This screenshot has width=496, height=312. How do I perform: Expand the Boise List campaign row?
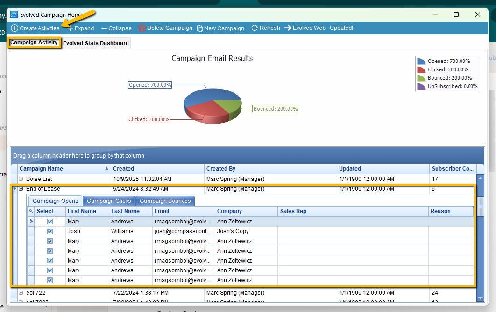click(x=21, y=179)
